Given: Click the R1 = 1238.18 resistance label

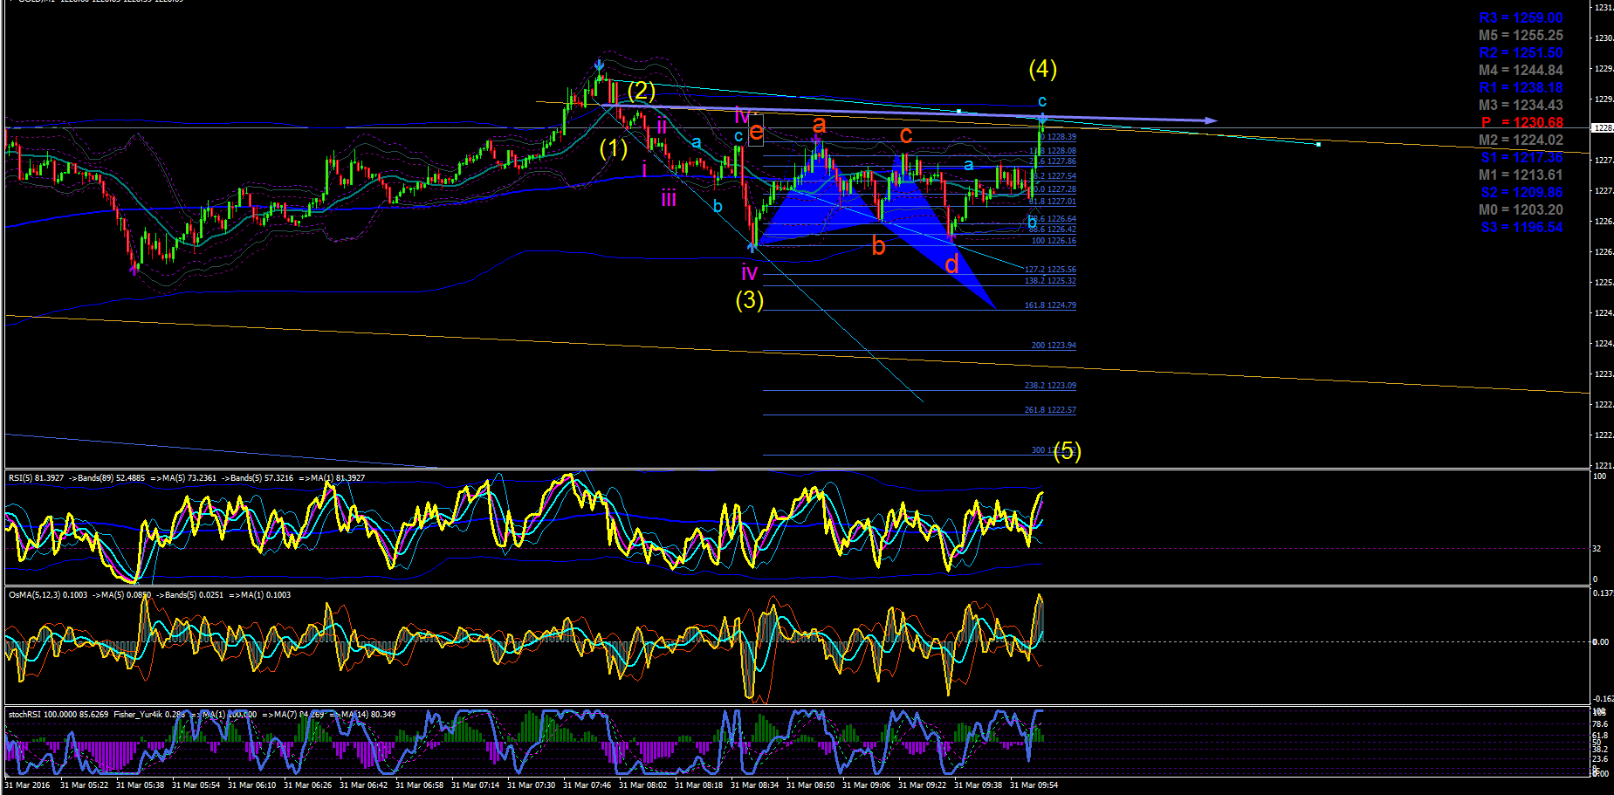Looking at the screenshot, I should (x=1521, y=87).
